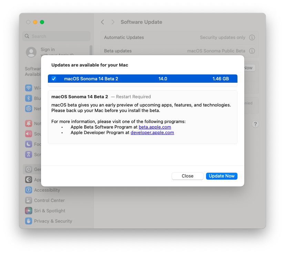This screenshot has width=285, height=254.
Task: Open Accessibility icon in sidebar
Action: (29, 190)
